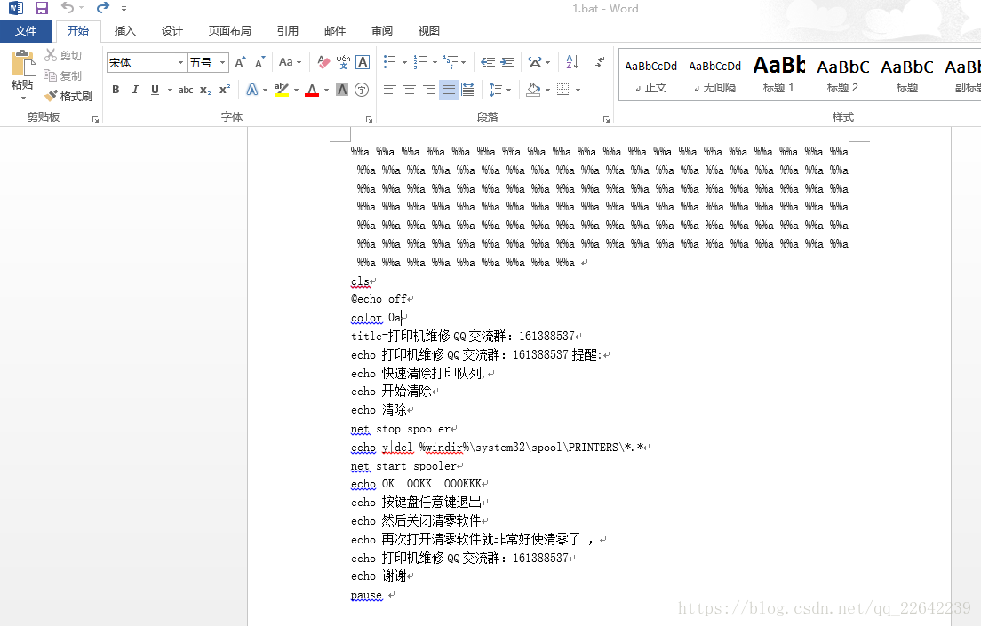Activate the 格式刷 format painter

point(68,96)
